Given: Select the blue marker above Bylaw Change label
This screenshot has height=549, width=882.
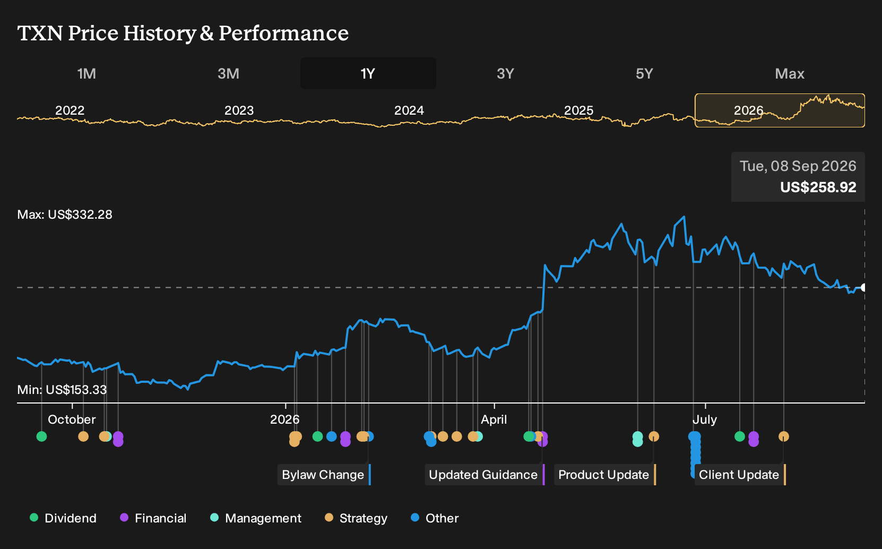Looking at the screenshot, I should coord(369,436).
